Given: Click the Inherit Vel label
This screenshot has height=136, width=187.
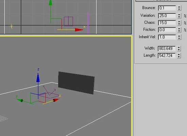Looking at the screenshot, I should click(x=147, y=37).
